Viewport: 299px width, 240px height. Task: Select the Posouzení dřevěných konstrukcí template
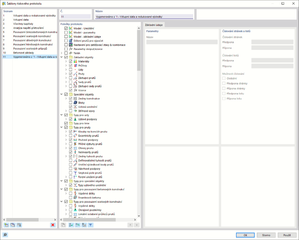click(30, 40)
